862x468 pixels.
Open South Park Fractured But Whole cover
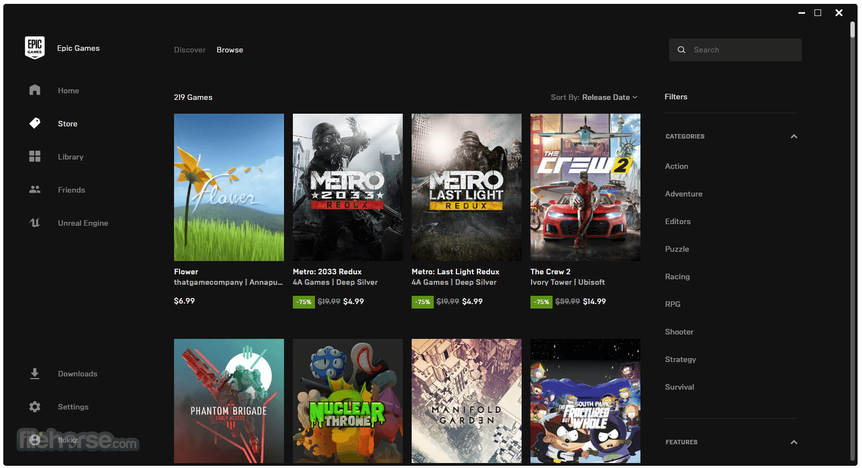[x=585, y=401]
